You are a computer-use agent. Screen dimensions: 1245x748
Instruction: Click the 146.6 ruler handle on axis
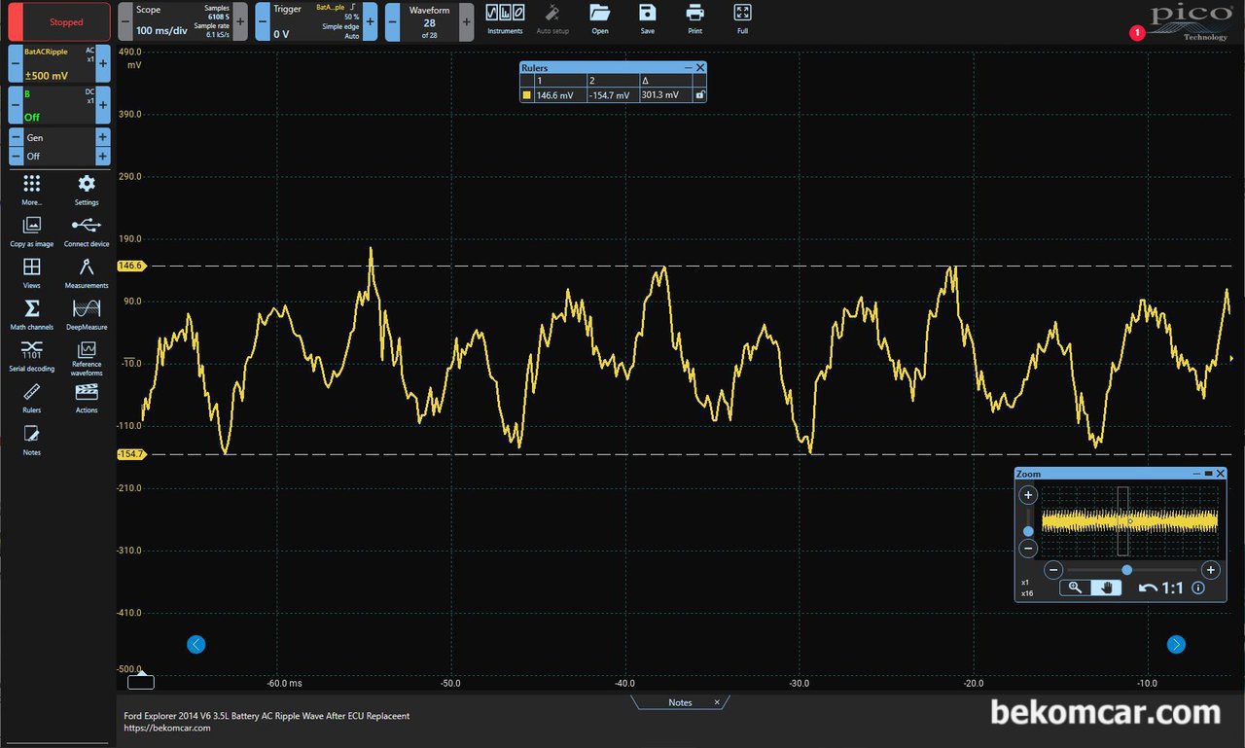[x=130, y=266]
